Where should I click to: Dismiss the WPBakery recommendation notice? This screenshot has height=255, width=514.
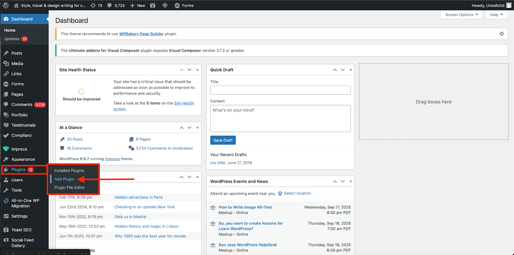(x=501, y=34)
